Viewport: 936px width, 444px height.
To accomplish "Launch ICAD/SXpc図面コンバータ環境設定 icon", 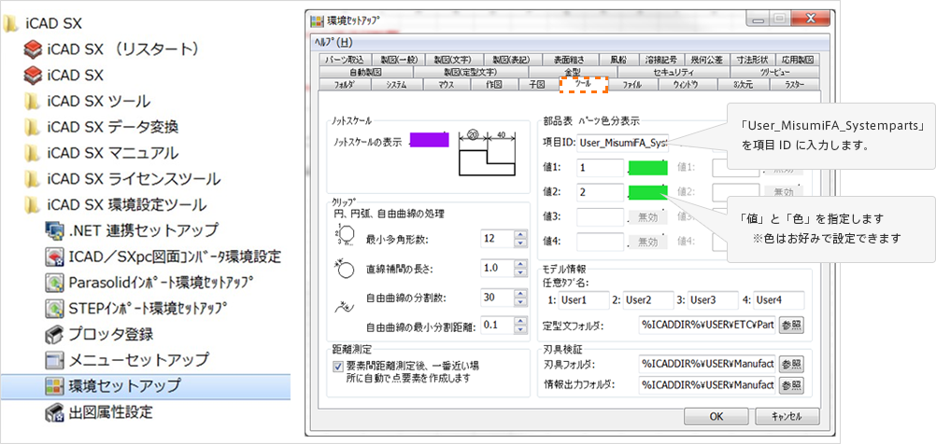I will 54,257.
